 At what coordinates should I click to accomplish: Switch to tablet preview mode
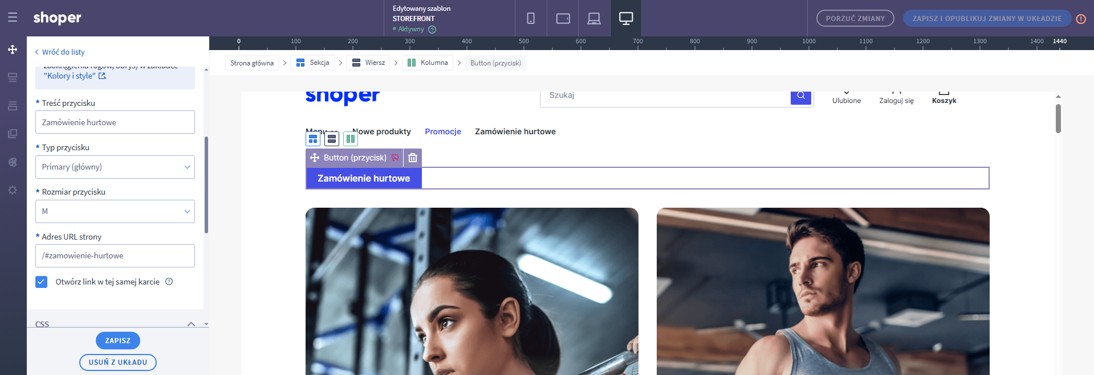(x=563, y=18)
